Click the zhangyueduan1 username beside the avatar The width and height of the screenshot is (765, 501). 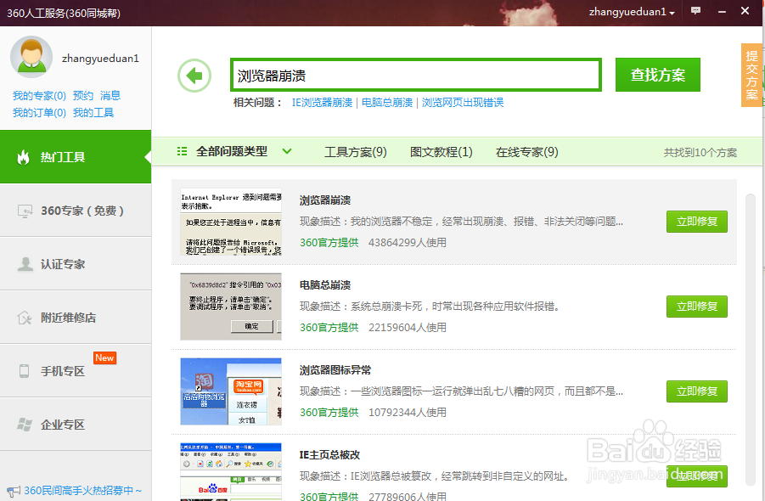point(100,59)
